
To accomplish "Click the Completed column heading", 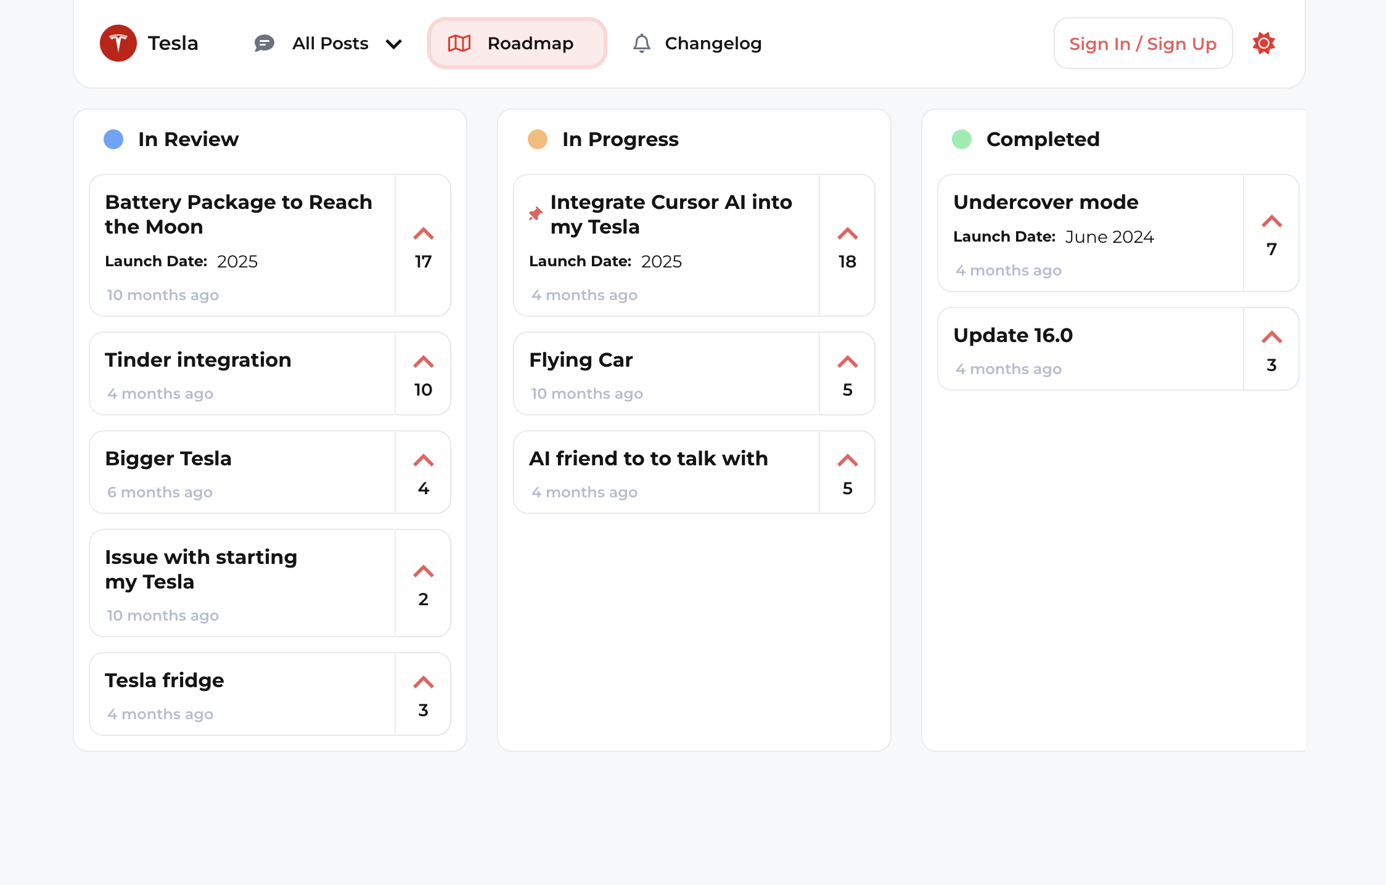I will point(1043,140).
